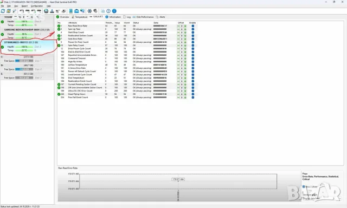Select the E: partition entry
The image size is (347, 208).
(27, 76)
